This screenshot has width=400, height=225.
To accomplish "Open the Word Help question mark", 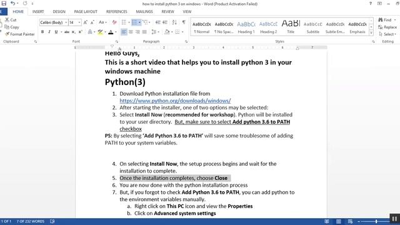I will point(371,4).
